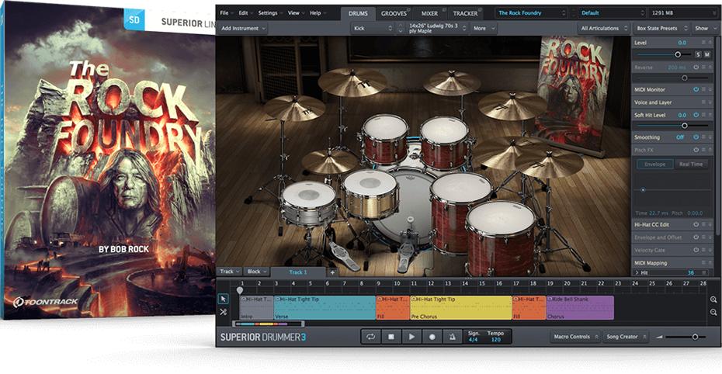Enable the metronome icon

click(452, 337)
